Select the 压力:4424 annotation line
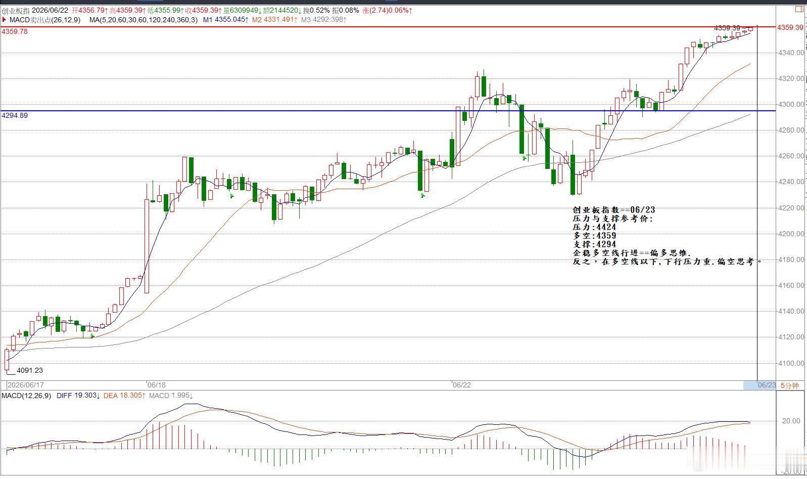The width and height of the screenshot is (807, 479). pos(594,227)
